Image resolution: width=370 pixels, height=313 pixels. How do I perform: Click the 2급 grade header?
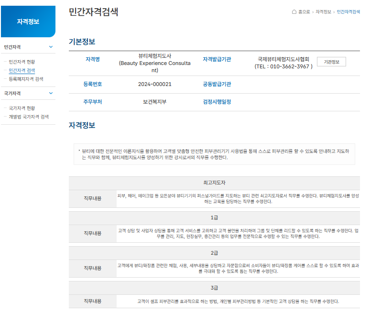point(214,253)
